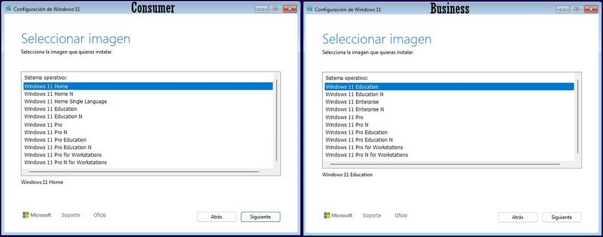Click Microsoft logo in Business window

(x=338, y=215)
